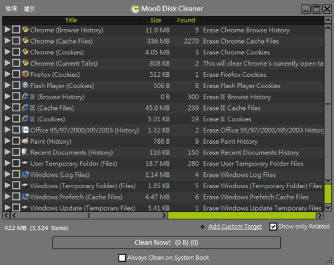Click the monitor icon for Windows Prefetch
Viewport: 334px width, 265px height.
(25, 196)
